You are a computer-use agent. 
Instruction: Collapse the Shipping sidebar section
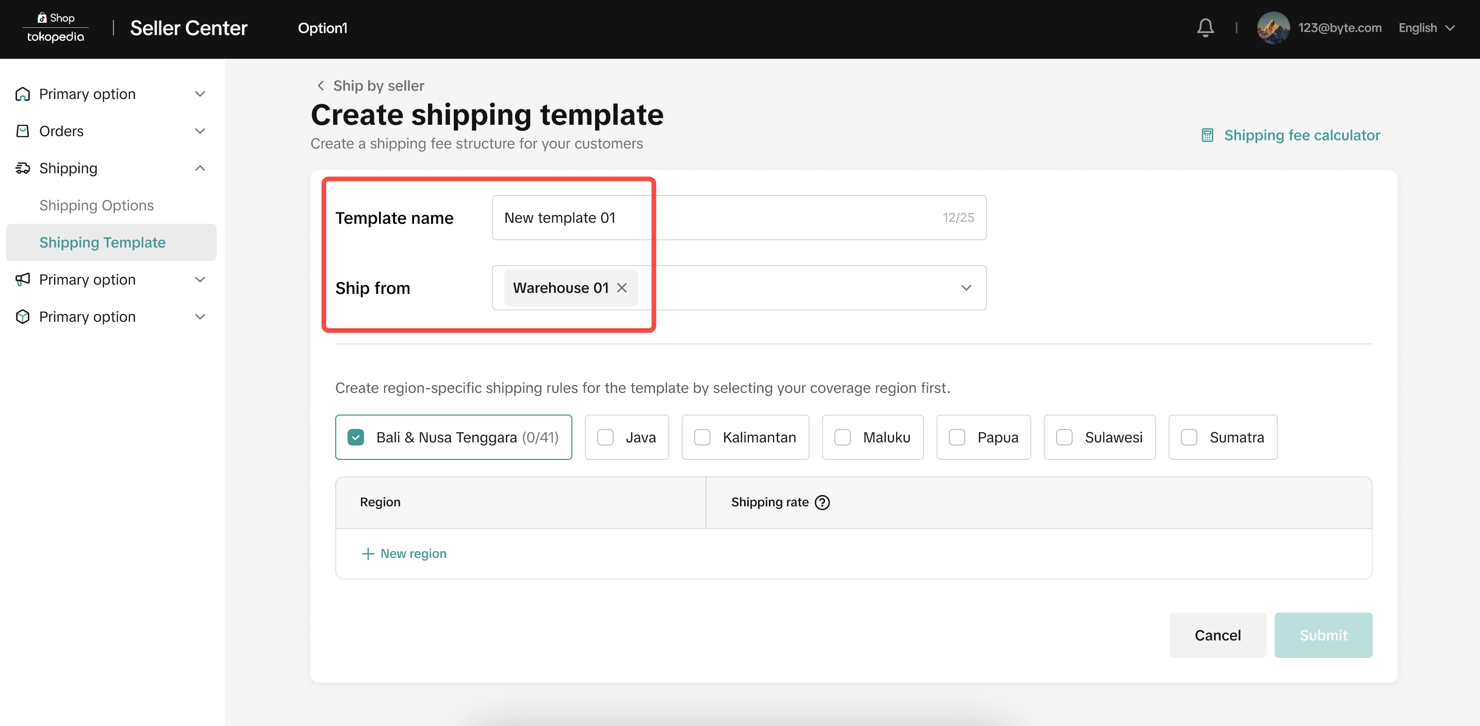click(200, 168)
